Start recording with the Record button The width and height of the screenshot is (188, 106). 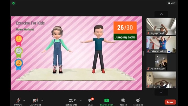pos(123,102)
